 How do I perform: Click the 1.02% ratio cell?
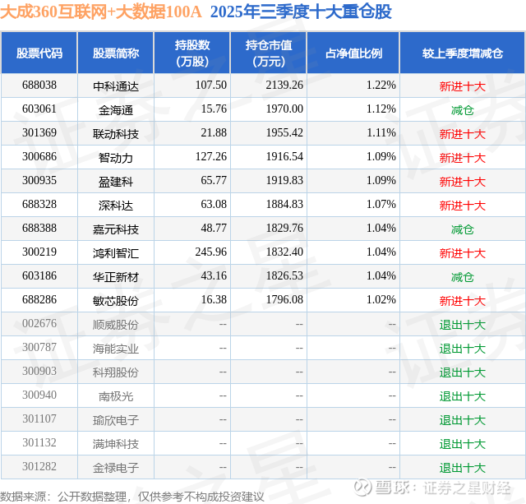(x=381, y=299)
